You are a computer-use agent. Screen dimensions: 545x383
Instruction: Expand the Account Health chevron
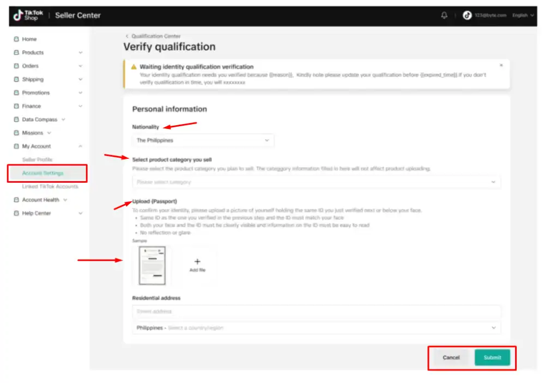tap(65, 200)
